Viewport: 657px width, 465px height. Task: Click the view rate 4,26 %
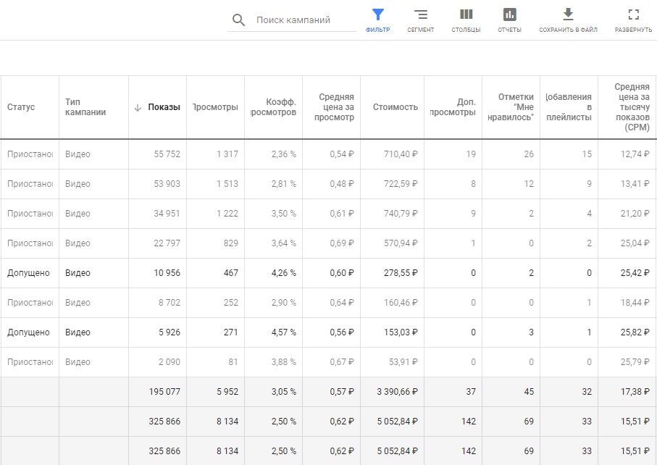[284, 273]
